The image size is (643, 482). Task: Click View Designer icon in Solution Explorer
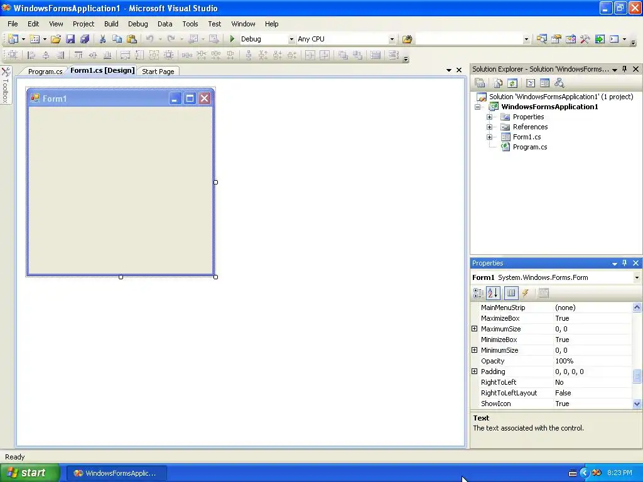coord(544,83)
